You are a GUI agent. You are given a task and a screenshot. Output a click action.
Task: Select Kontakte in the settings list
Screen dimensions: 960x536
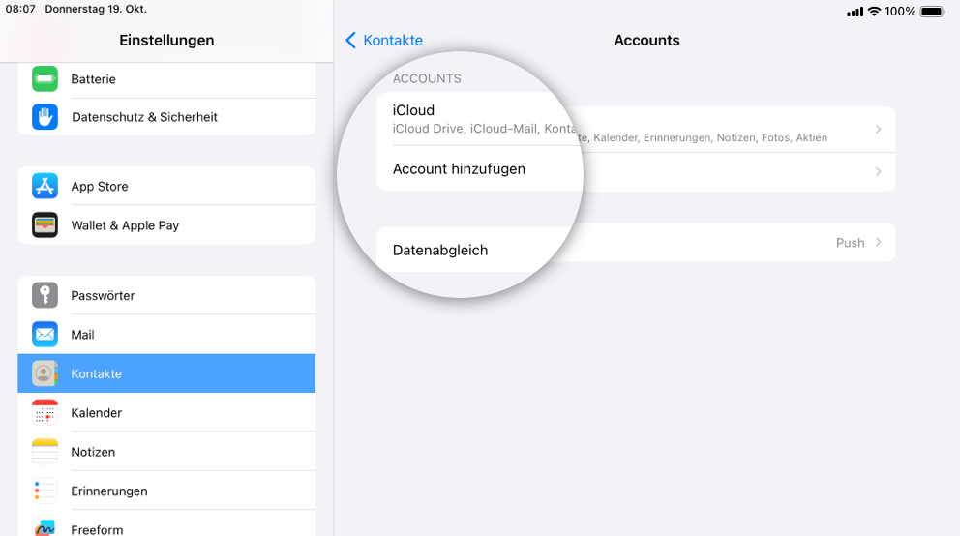(x=166, y=373)
